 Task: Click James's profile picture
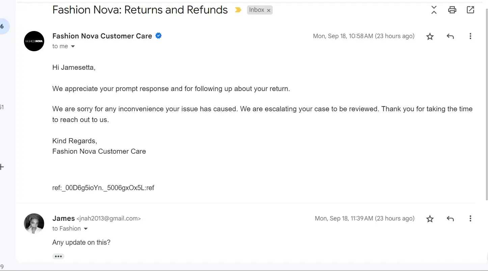pos(34,223)
